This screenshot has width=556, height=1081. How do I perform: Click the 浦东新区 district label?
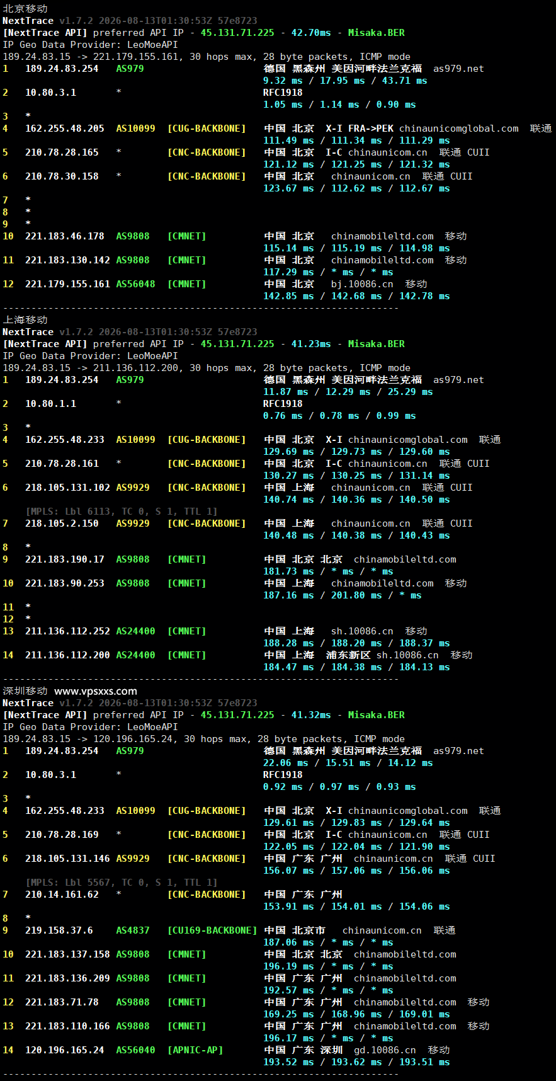(348, 655)
